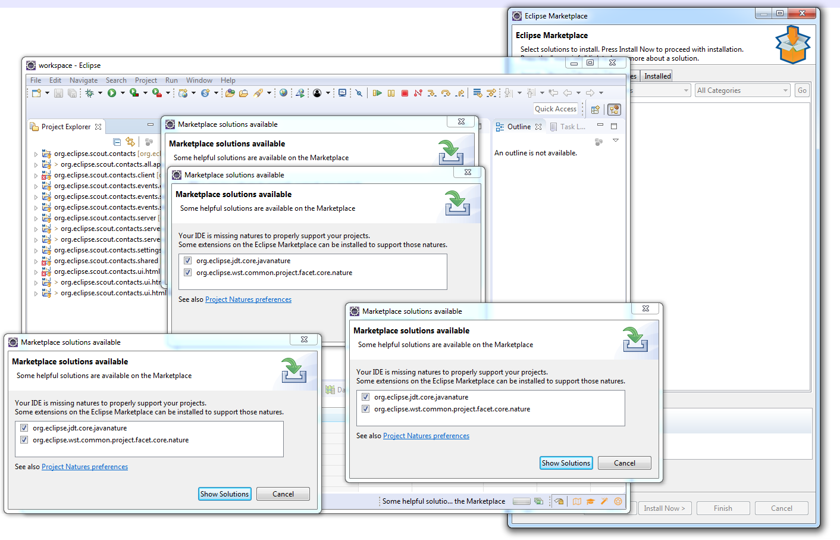The width and height of the screenshot is (840, 540).
Task: Click the Samples wand status bar icon
Action: pos(604,501)
